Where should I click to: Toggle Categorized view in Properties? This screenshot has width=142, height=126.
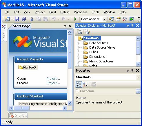[79, 84]
